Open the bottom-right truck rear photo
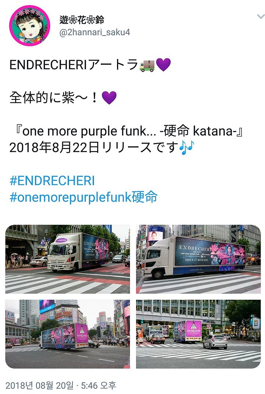This screenshot has height=394, width=265. click(x=198, y=334)
